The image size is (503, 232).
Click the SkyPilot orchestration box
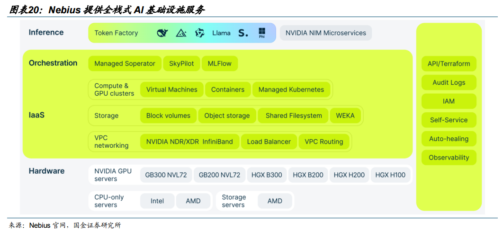point(181,63)
